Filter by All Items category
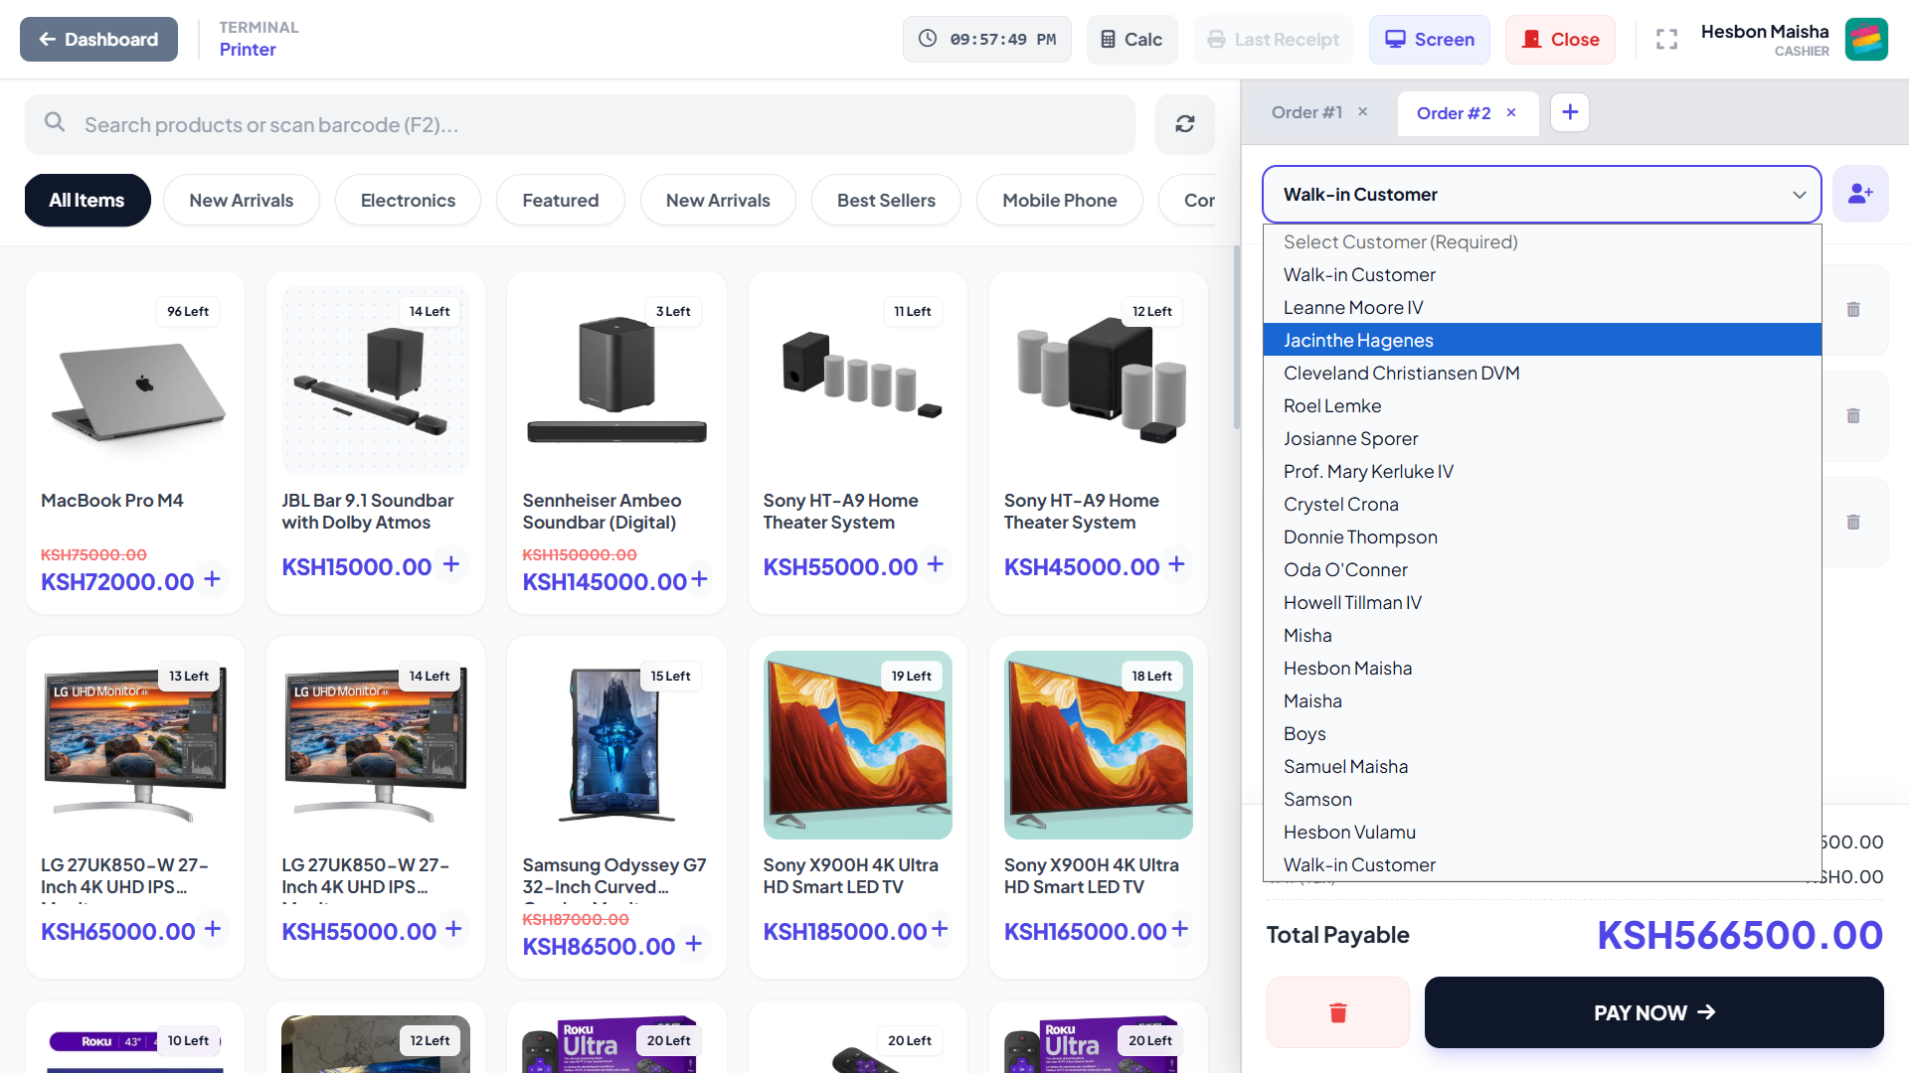Viewport: 1909px width, 1073px height. coord(87,200)
